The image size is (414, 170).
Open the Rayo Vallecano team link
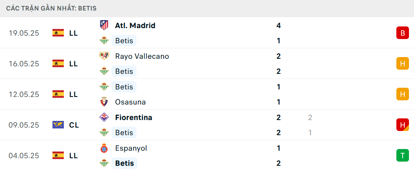coord(142,56)
